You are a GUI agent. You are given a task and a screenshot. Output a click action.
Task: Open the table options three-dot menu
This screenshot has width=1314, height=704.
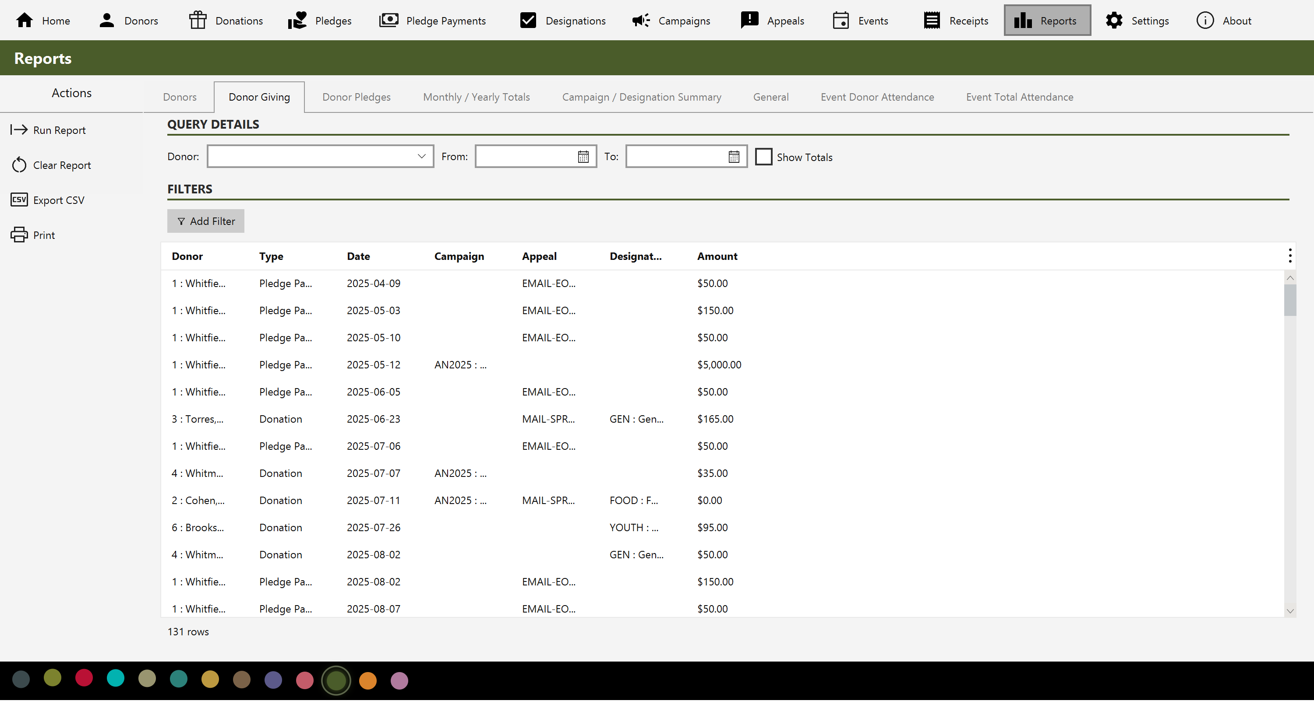coord(1290,256)
